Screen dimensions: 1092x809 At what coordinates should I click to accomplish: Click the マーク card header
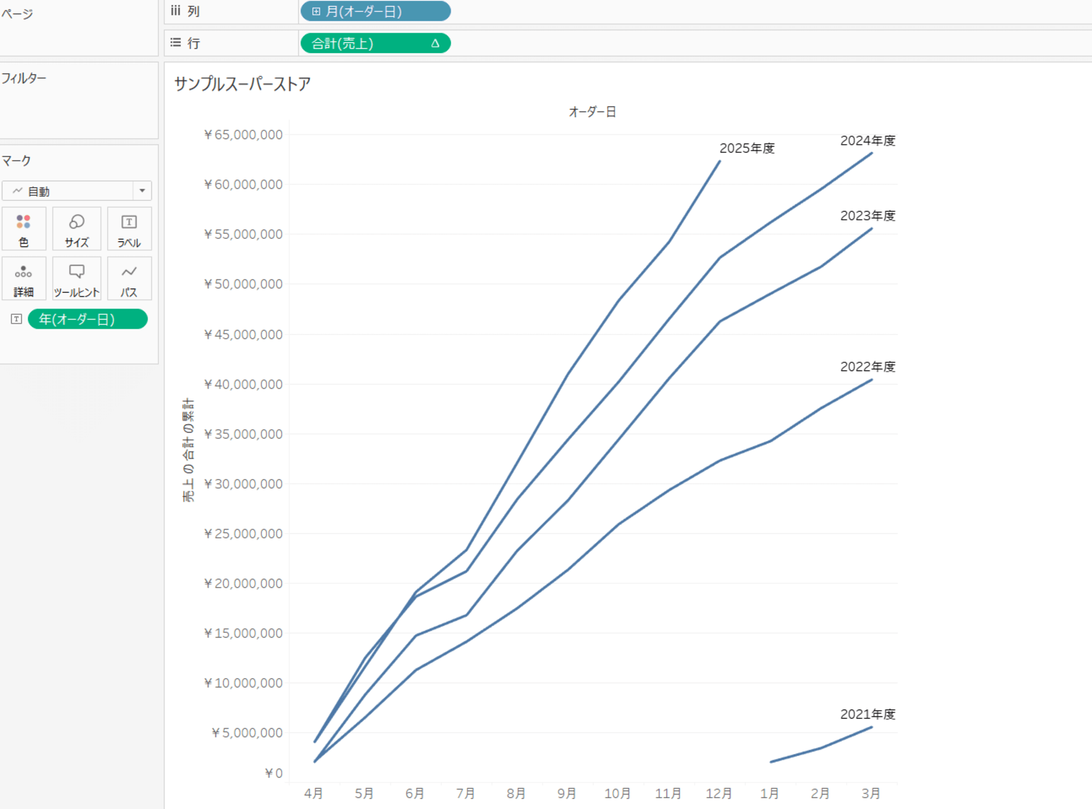point(16,161)
